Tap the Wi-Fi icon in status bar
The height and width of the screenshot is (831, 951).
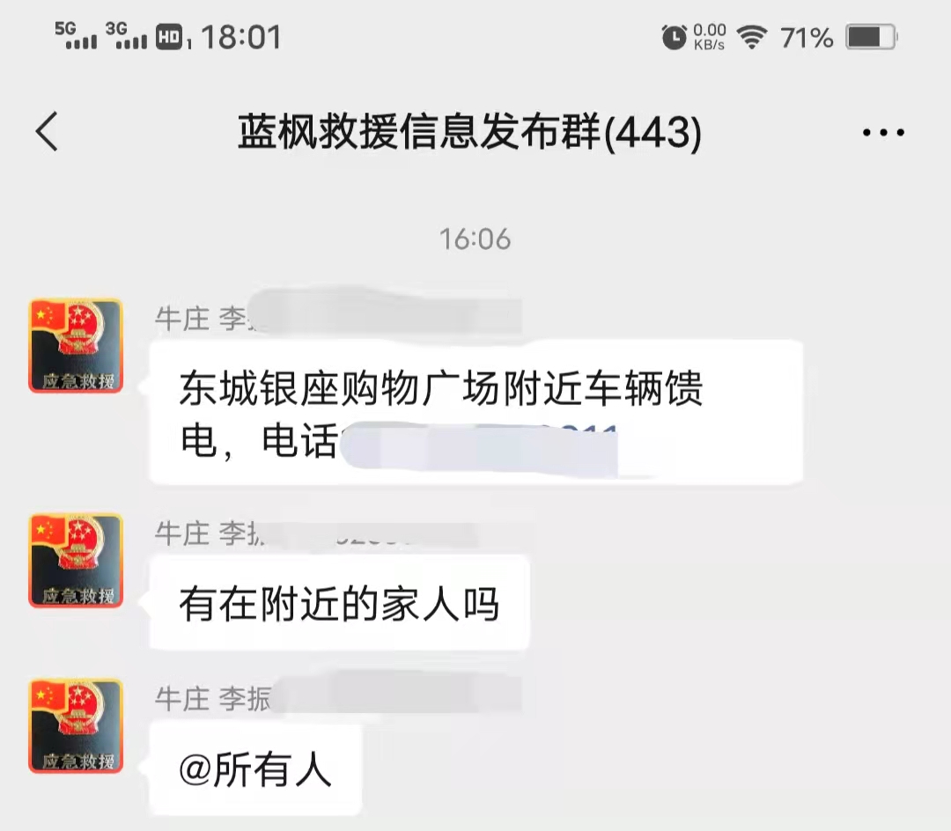point(752,37)
